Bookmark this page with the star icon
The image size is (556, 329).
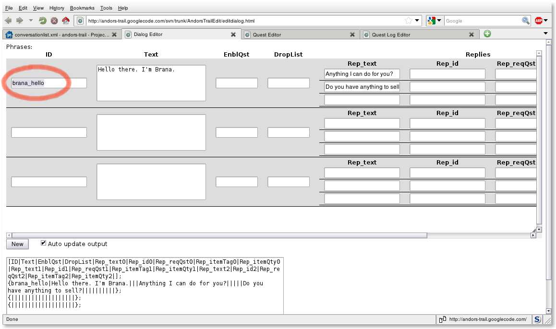coord(408,21)
